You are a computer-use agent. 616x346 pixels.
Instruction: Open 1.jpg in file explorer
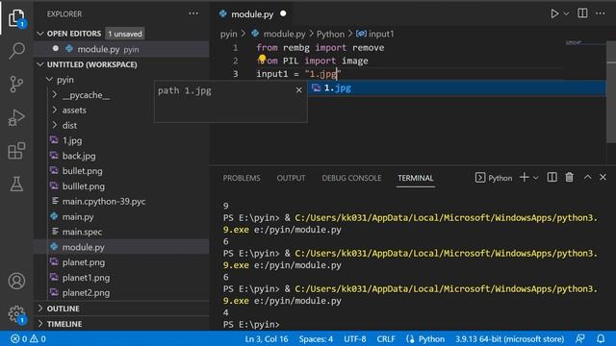pyautogui.click(x=122, y=140)
